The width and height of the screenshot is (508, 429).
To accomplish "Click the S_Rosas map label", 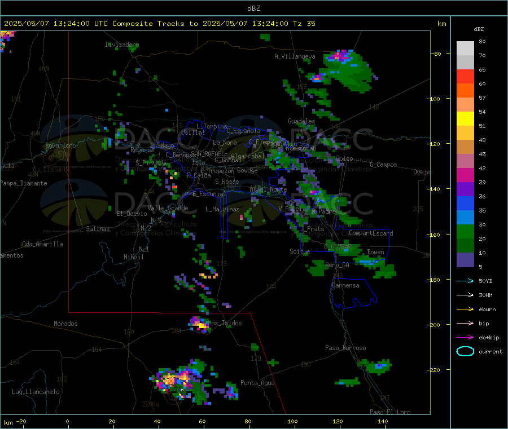I will [227, 182].
